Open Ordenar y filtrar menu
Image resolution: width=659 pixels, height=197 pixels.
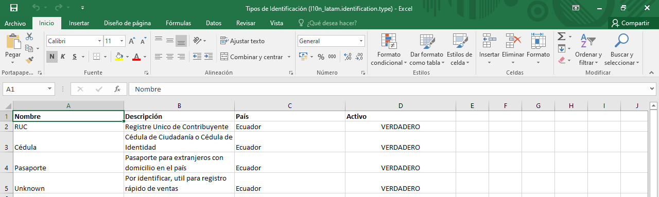588,49
